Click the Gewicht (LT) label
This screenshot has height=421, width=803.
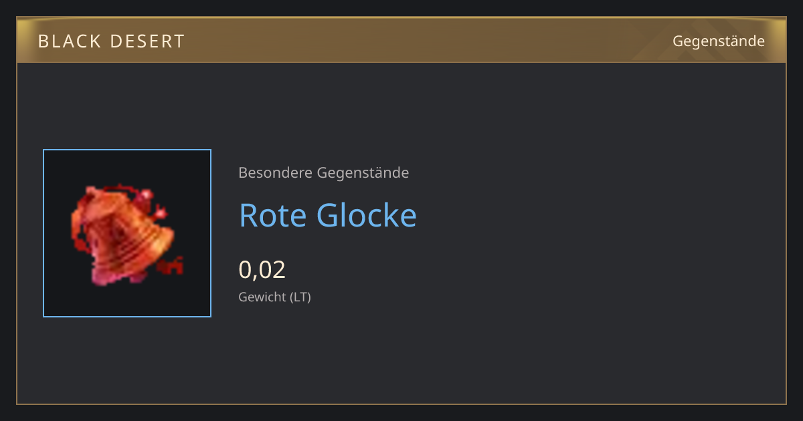(x=275, y=297)
